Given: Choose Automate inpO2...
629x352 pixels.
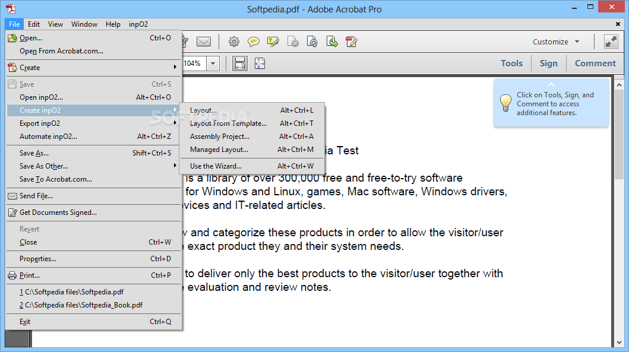Looking at the screenshot, I should tap(93, 137).
